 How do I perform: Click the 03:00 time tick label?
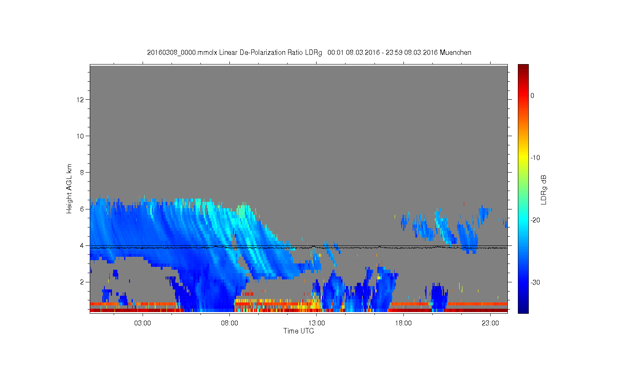click(143, 323)
